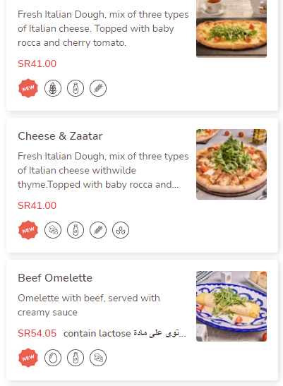Screen dimensions: 283x386
Task: Click the NEW badge on Cheese & Zaatar
Action: (x=28, y=230)
